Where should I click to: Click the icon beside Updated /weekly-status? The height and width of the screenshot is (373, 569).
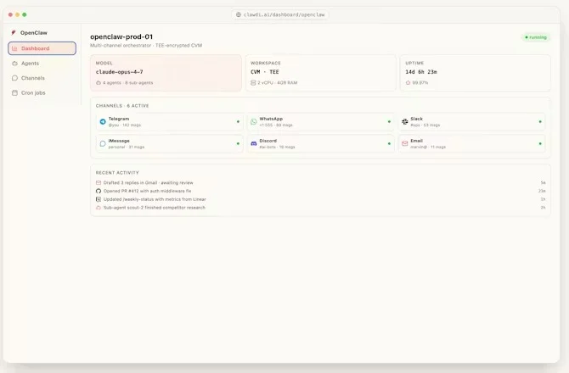[99, 199]
